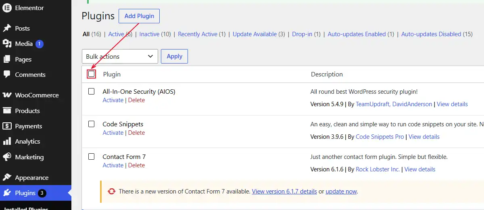Click the Plugins plug icon
The width and height of the screenshot is (484, 210).
[7, 193]
